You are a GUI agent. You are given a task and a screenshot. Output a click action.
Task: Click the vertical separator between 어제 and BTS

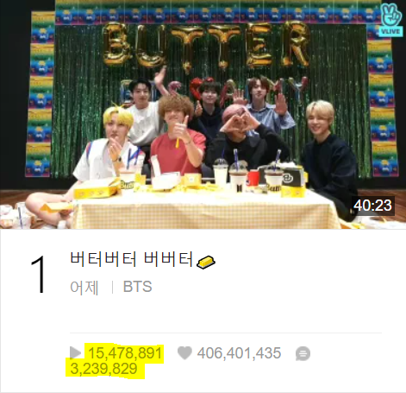(x=112, y=287)
